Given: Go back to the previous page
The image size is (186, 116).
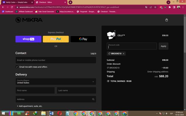Looking at the screenshot, I should pos(3,7).
